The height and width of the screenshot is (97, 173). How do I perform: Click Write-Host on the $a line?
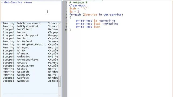pyautogui.click(x=84, y=21)
